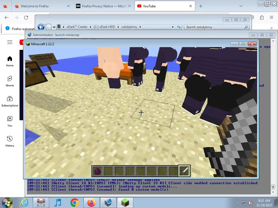Refresh the Explorer folder view
This screenshot has width=278, height=208.
(179, 27)
